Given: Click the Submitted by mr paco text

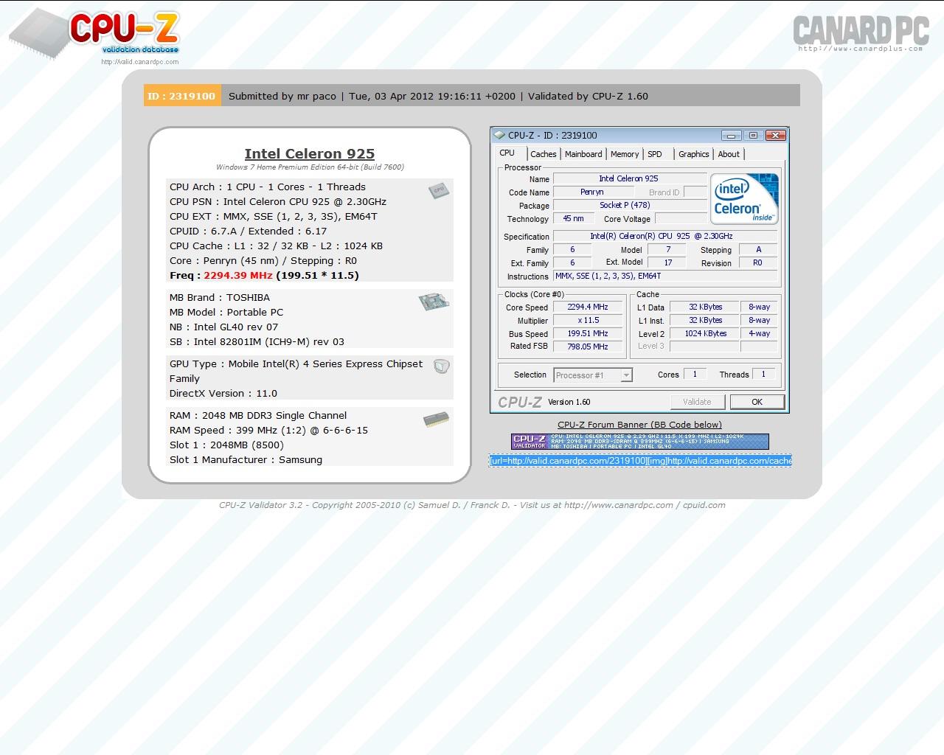Looking at the screenshot, I should 282,96.
